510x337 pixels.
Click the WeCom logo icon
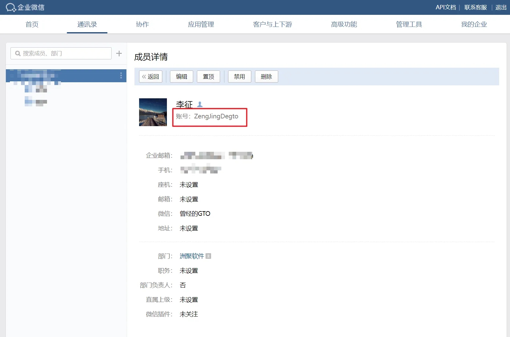tap(11, 7)
